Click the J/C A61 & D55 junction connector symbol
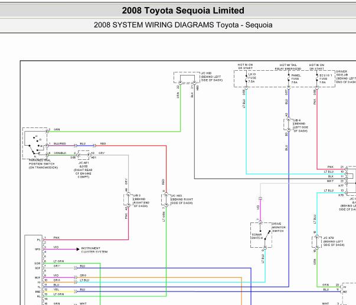356x305 pixels. (x=84, y=155)
